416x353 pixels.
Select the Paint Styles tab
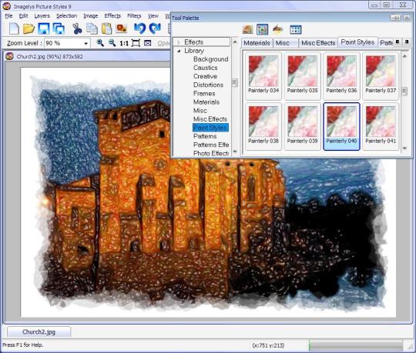(357, 42)
